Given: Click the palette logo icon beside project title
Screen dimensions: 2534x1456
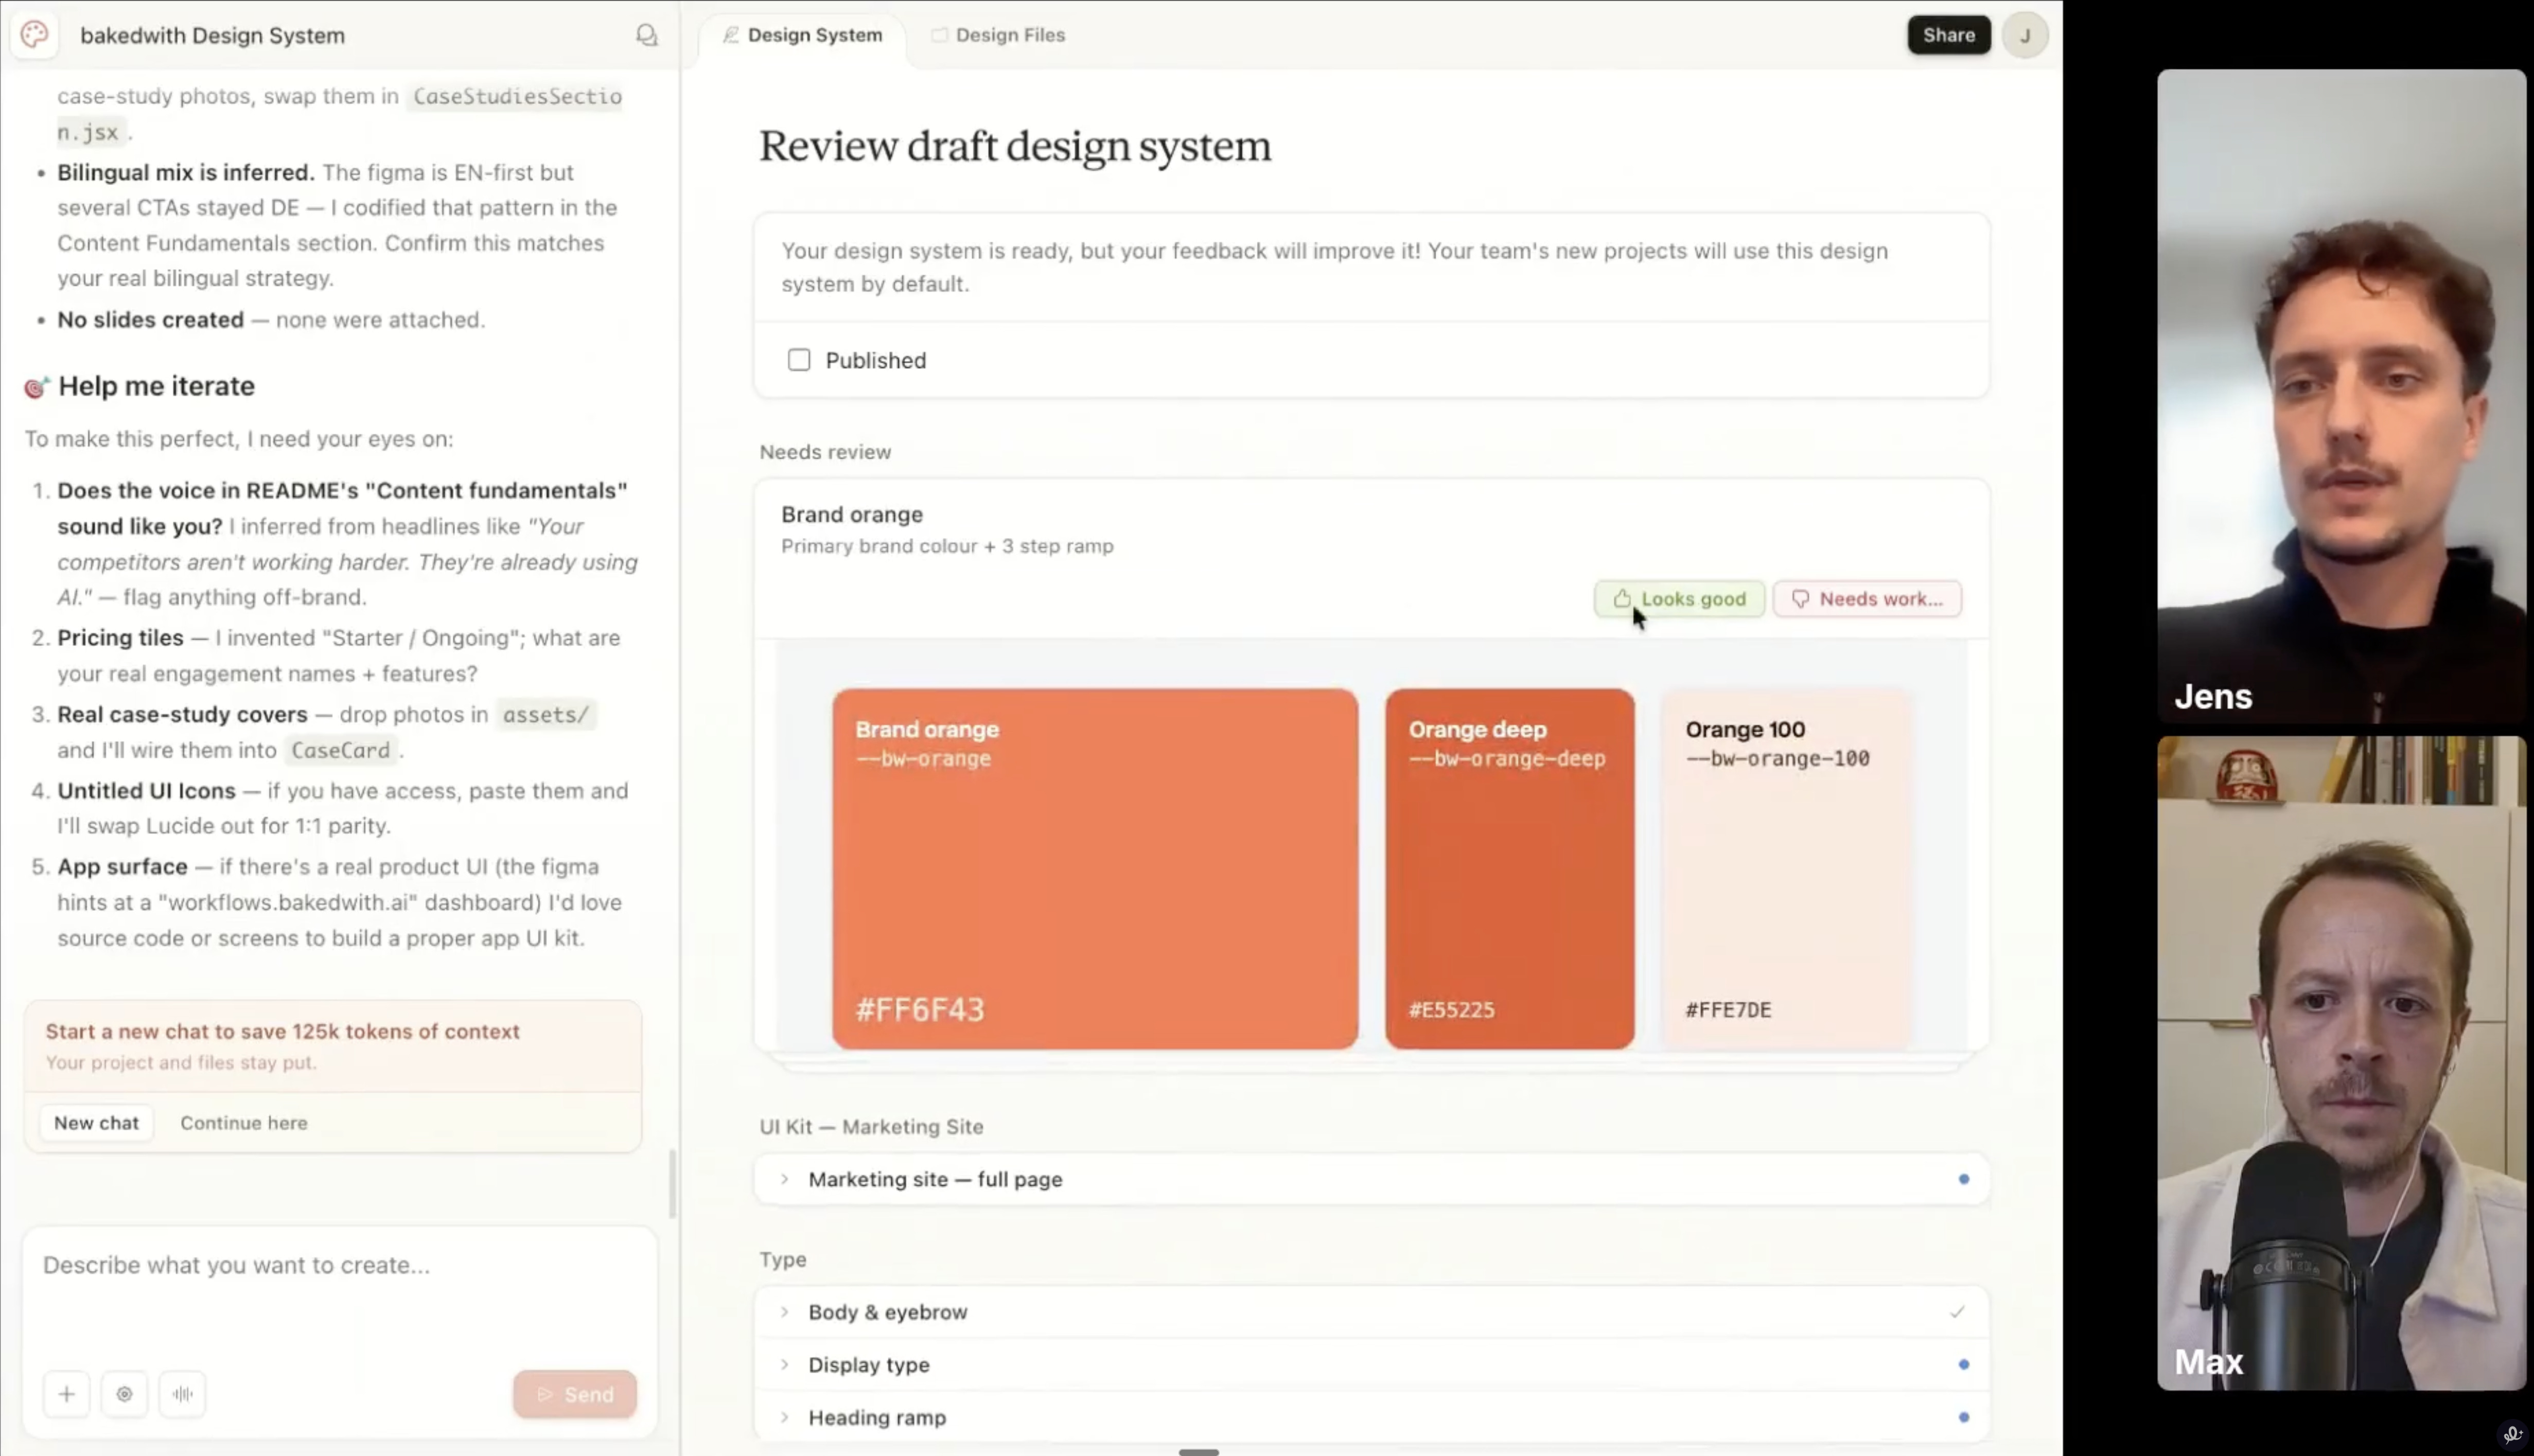Looking at the screenshot, I should pyautogui.click(x=34, y=35).
